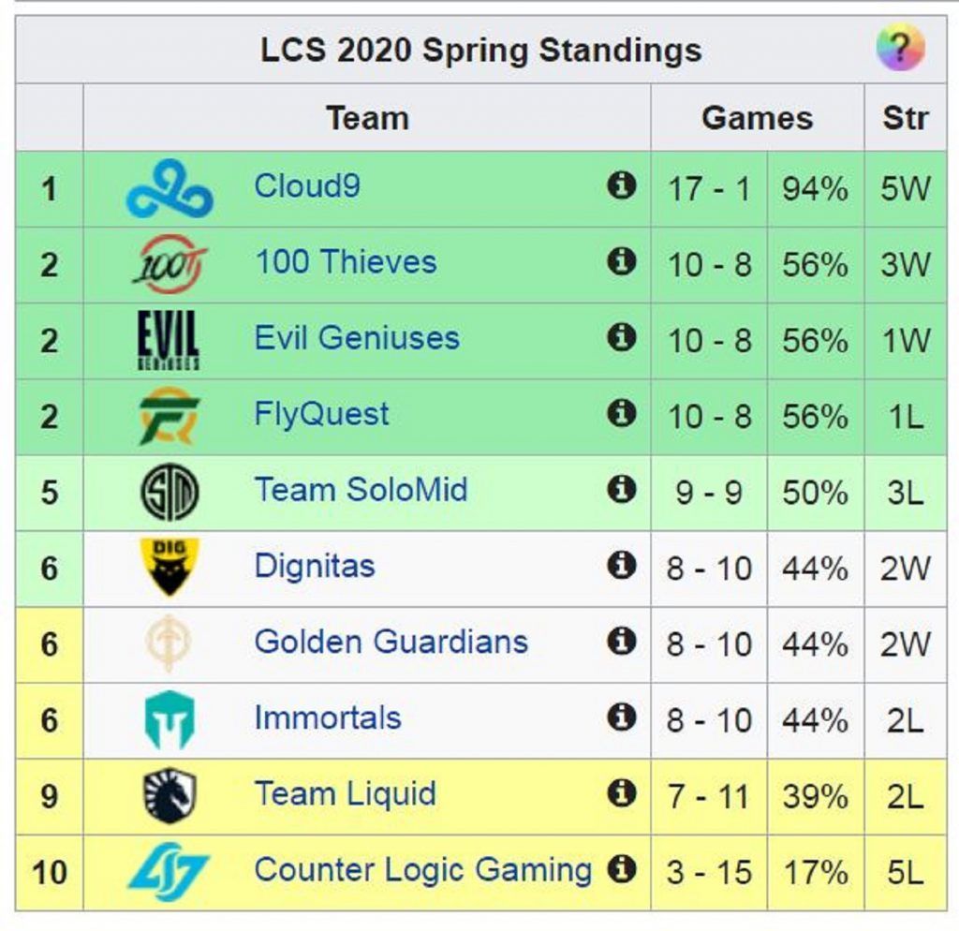This screenshot has height=931, width=959.
Task: Click the Evil Geniuses logo
Action: (x=170, y=340)
